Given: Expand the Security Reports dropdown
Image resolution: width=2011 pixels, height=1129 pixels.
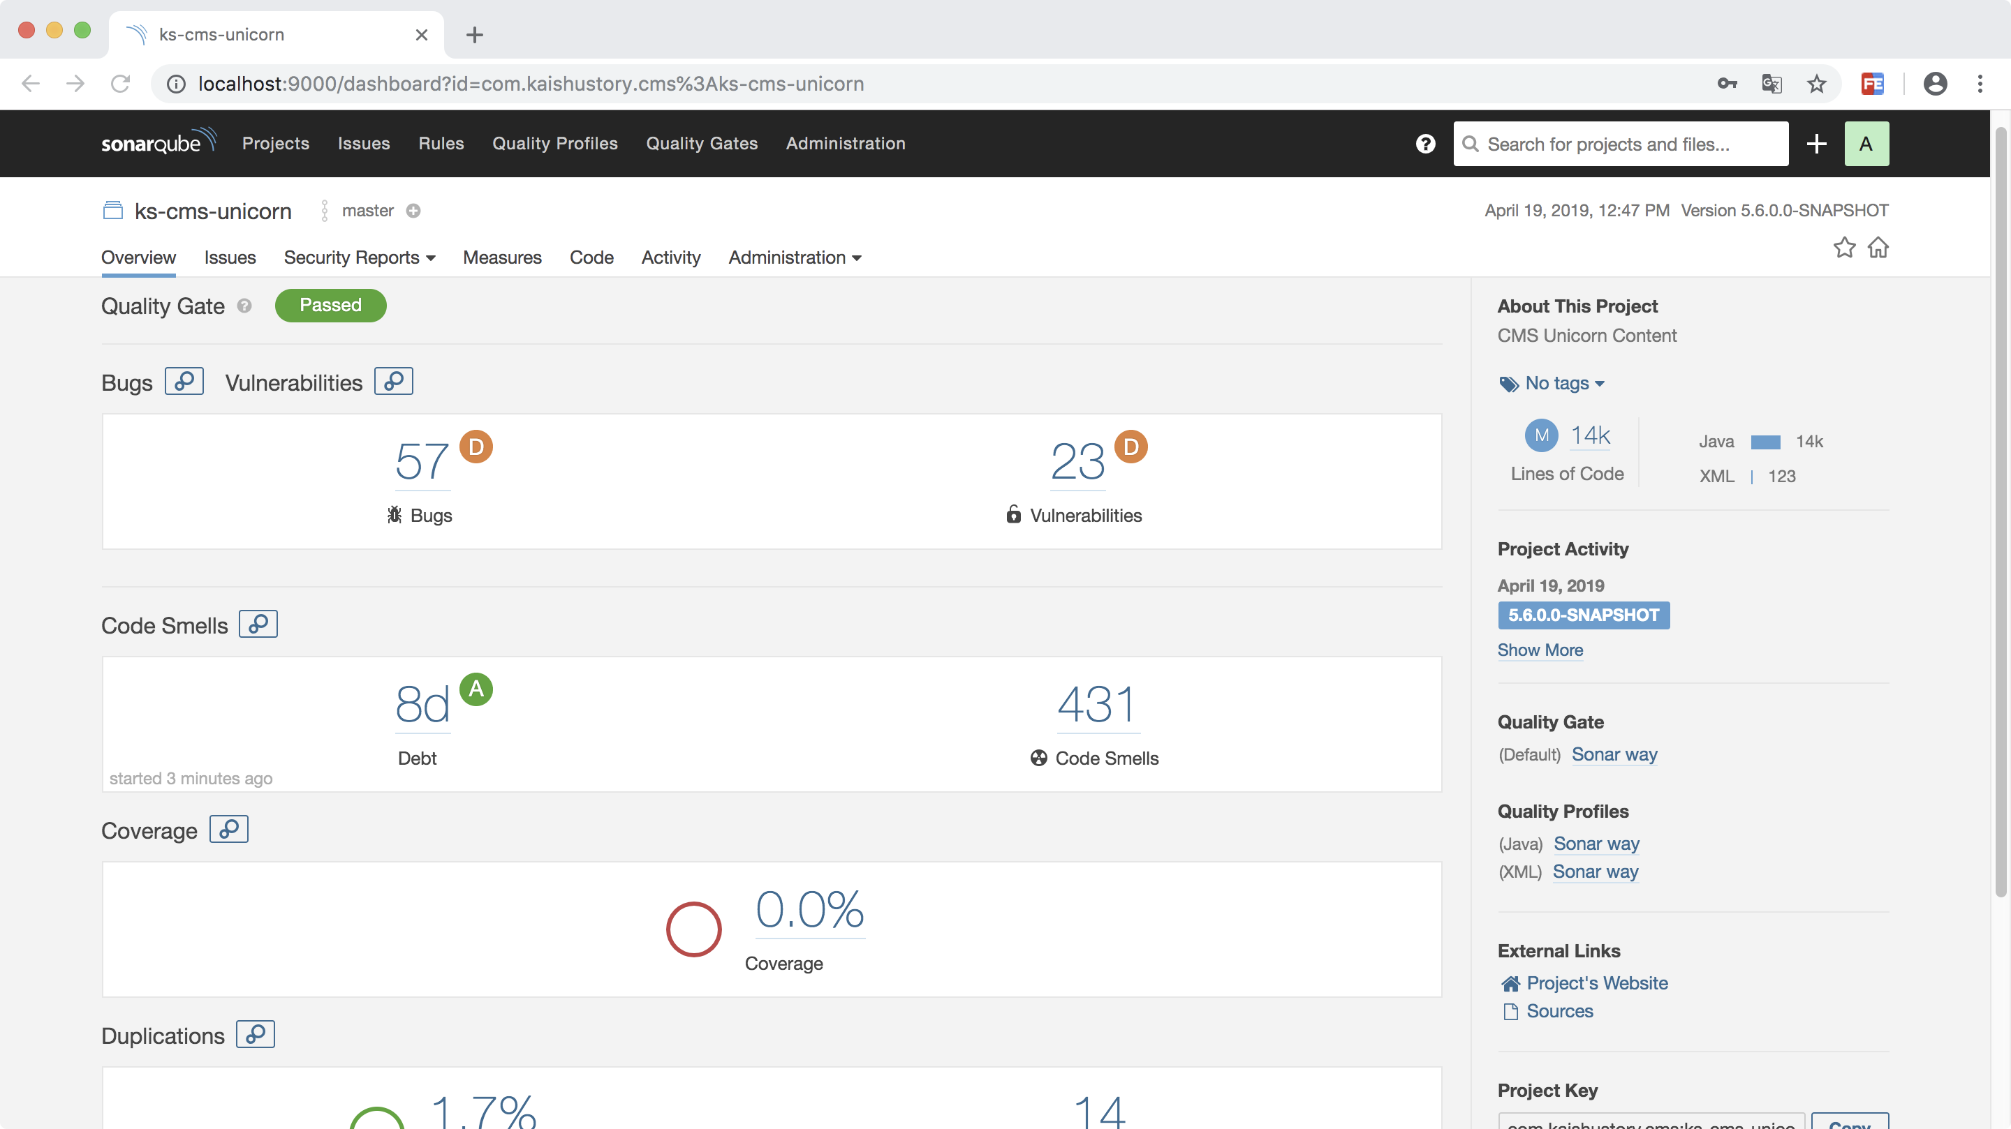Looking at the screenshot, I should pyautogui.click(x=359, y=257).
